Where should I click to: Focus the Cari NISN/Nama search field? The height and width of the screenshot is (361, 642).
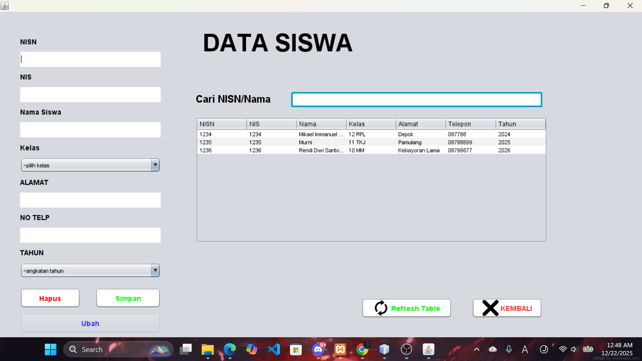pos(417,100)
